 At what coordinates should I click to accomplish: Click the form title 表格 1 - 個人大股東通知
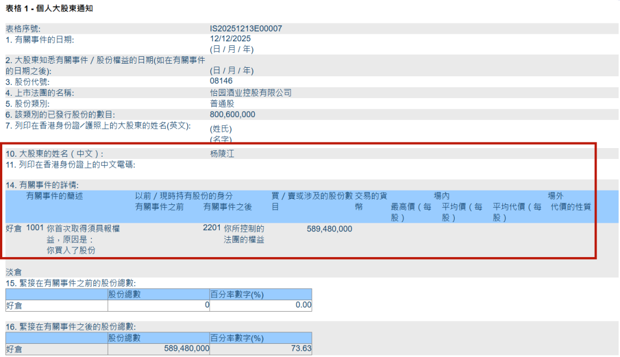pos(50,8)
